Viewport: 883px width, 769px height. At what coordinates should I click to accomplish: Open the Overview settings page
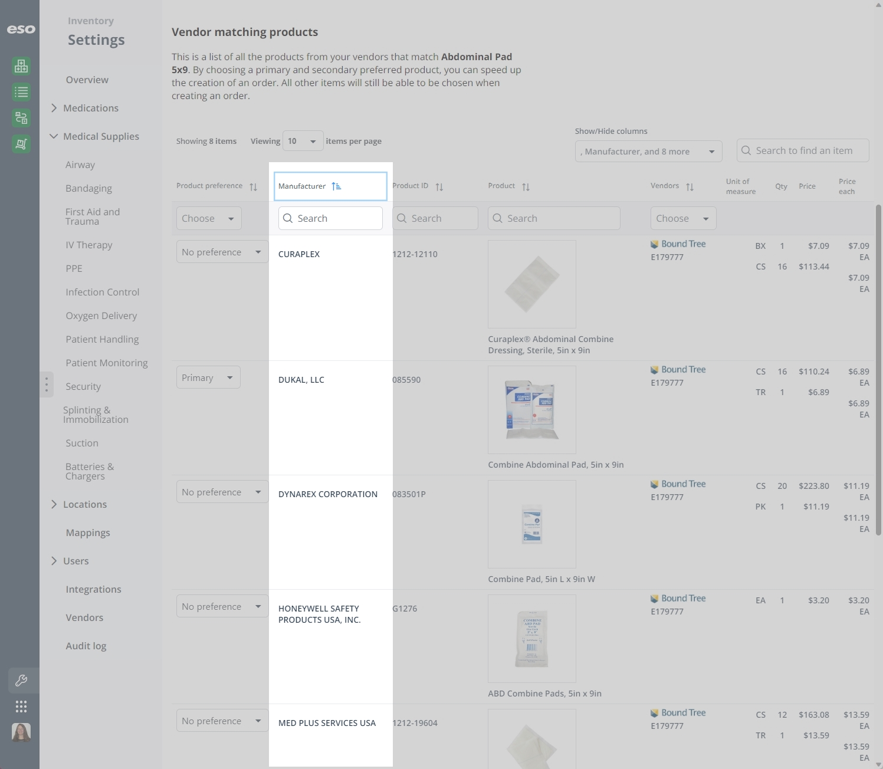click(x=87, y=80)
